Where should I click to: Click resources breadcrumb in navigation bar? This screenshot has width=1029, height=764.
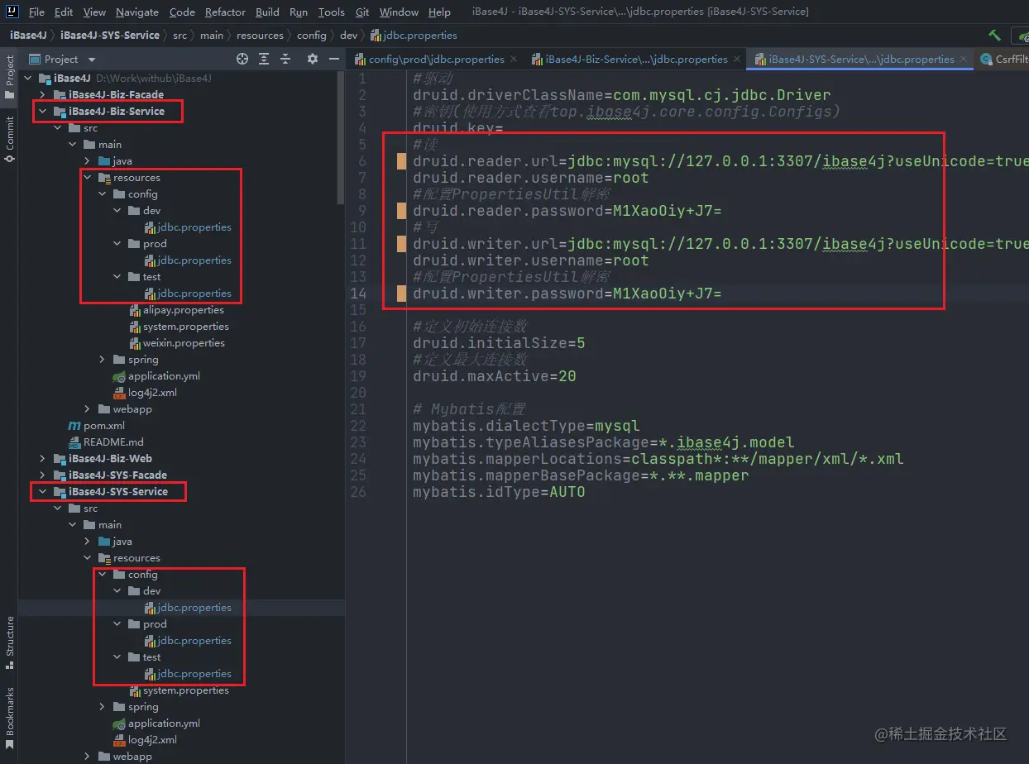click(x=260, y=36)
